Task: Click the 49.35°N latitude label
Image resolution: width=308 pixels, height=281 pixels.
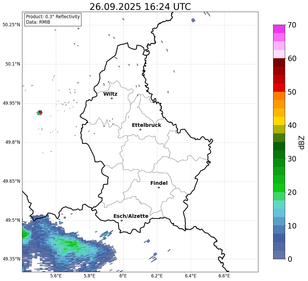Action: 11,259
